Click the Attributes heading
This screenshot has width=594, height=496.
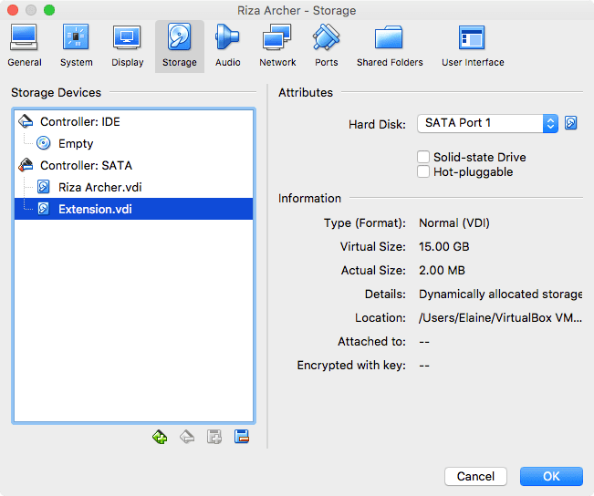pos(306,93)
